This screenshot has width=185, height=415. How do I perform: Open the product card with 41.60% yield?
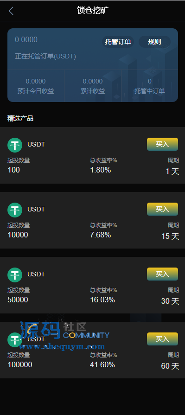92,350
